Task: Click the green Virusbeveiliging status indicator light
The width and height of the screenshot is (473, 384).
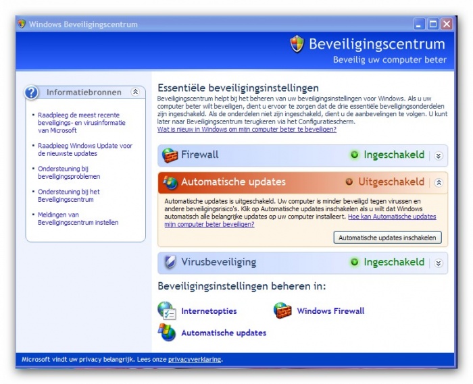Action: pos(355,262)
